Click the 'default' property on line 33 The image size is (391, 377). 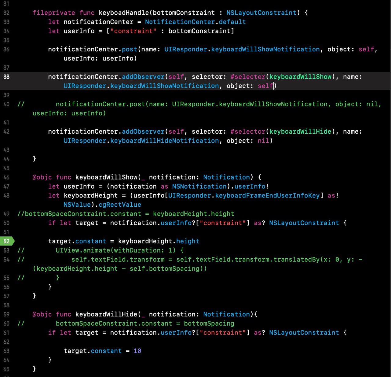coord(232,22)
